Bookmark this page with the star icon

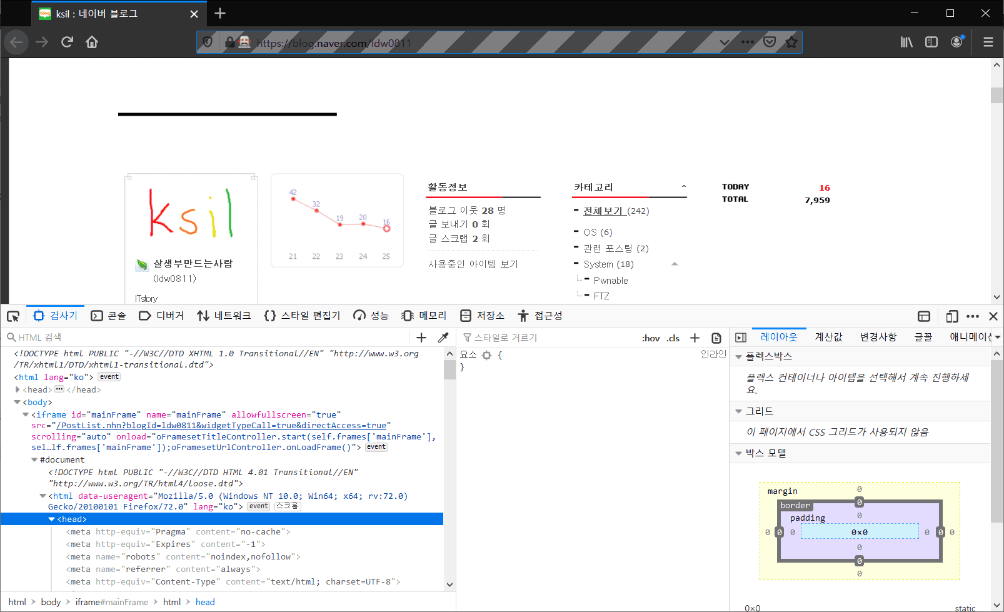click(791, 42)
